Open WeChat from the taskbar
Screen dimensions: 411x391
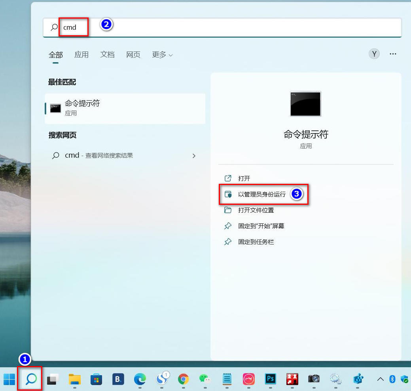pos(205,379)
